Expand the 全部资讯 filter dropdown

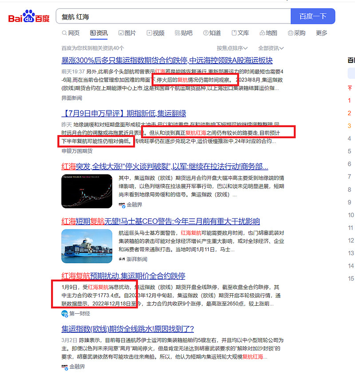point(271,48)
